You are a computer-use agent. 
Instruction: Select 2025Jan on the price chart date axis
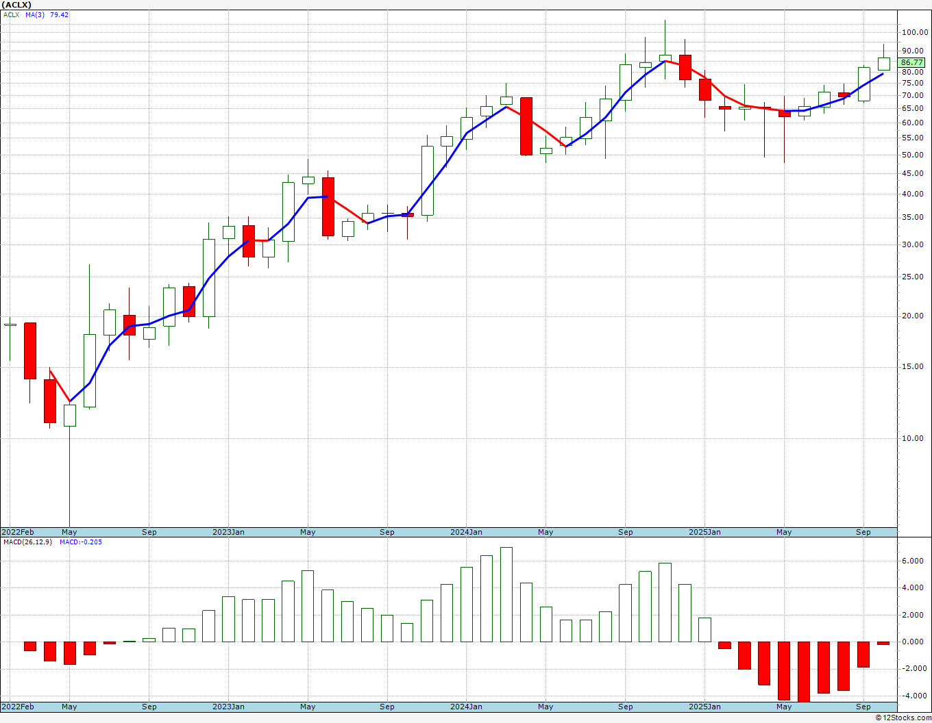click(x=704, y=532)
